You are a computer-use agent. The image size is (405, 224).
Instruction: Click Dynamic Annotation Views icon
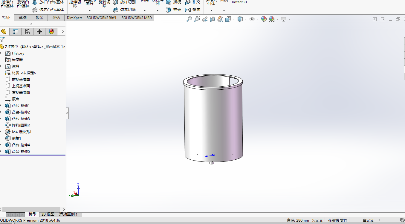point(220,19)
